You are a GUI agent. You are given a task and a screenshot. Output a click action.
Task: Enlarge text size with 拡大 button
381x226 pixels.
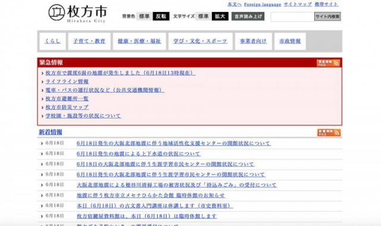pos(220,16)
